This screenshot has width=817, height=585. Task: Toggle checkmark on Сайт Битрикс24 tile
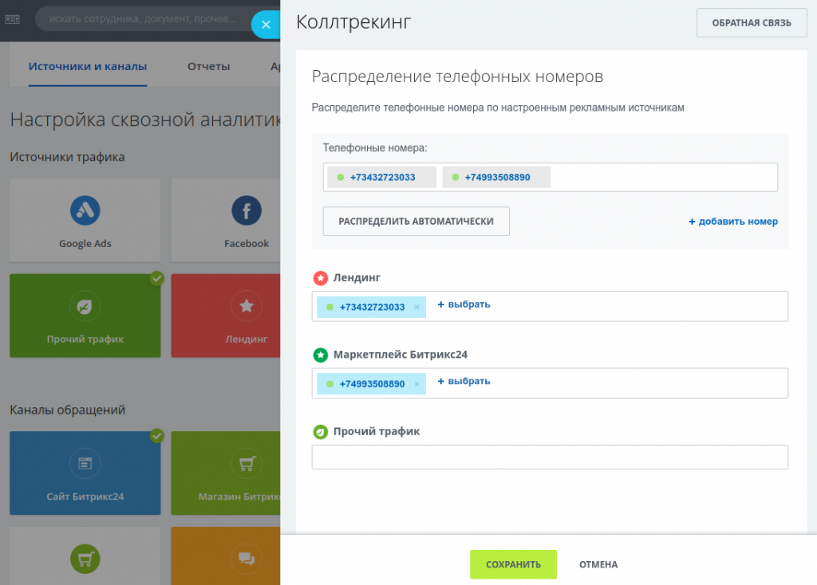click(x=156, y=436)
